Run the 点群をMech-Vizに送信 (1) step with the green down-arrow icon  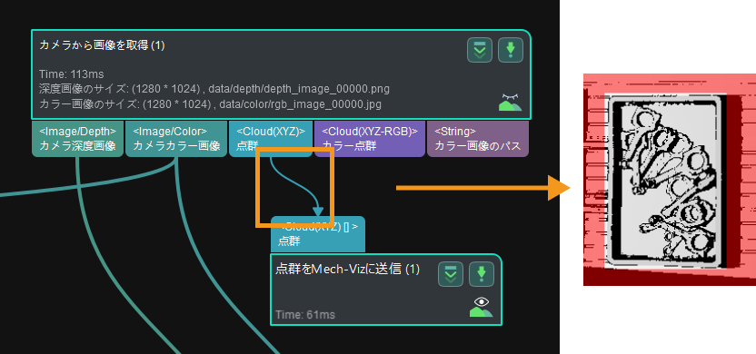point(482,274)
